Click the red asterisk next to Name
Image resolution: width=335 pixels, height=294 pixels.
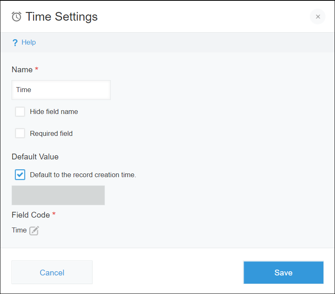[x=37, y=69]
